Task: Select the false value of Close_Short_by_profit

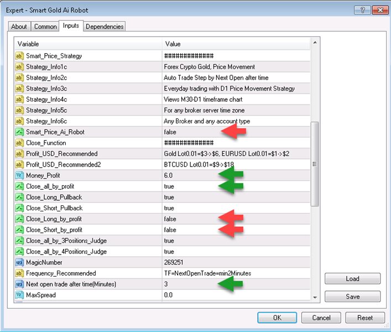Action: coord(170,230)
